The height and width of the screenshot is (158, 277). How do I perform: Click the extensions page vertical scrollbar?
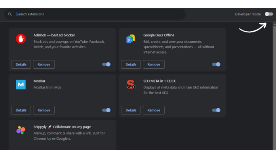(x=274, y=86)
